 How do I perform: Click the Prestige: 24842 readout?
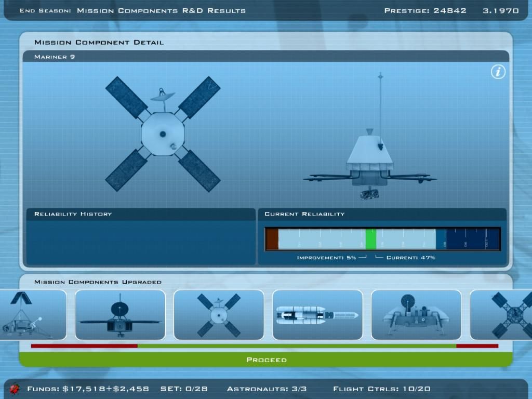click(425, 10)
